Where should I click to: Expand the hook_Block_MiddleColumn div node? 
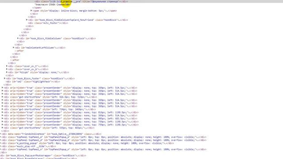pyautogui.click(x=18, y=38)
